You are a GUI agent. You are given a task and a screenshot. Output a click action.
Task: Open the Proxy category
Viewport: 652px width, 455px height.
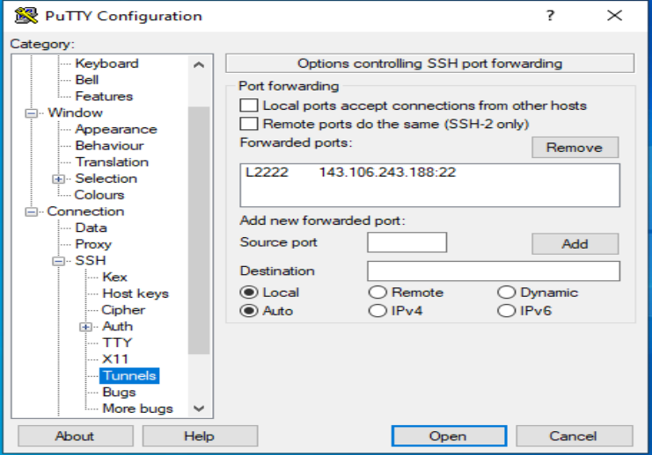coord(93,244)
